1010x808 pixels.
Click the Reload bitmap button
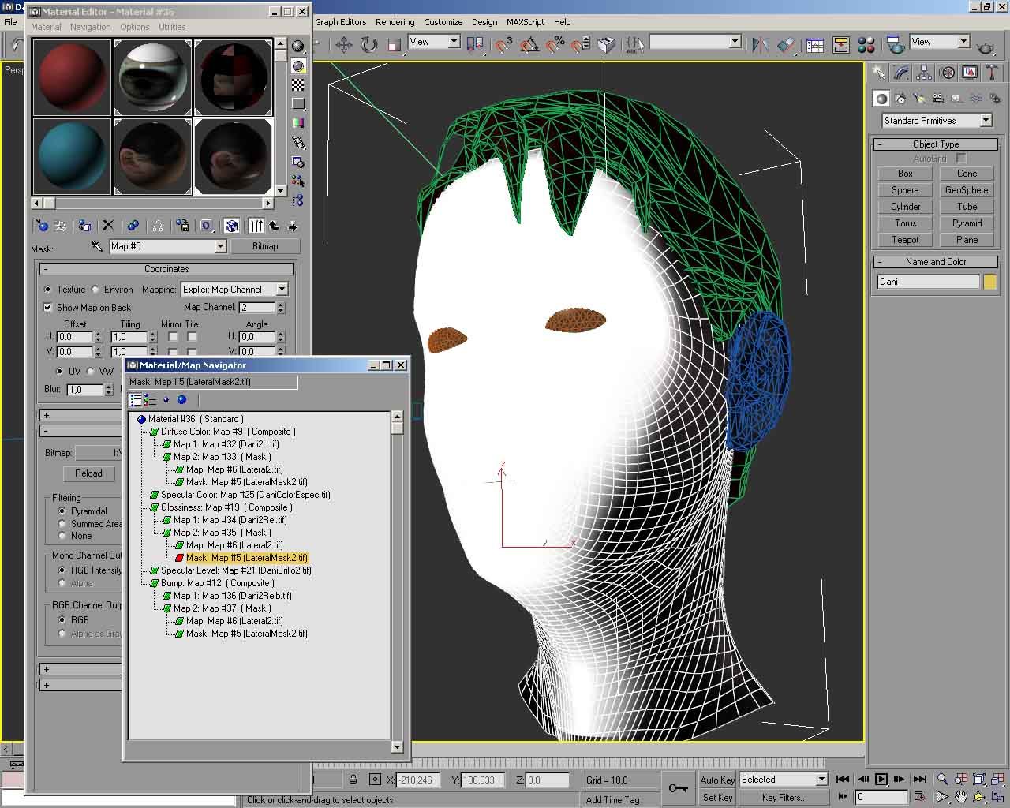point(88,473)
